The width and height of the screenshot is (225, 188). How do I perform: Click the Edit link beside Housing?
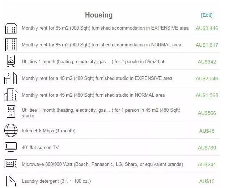206,15
